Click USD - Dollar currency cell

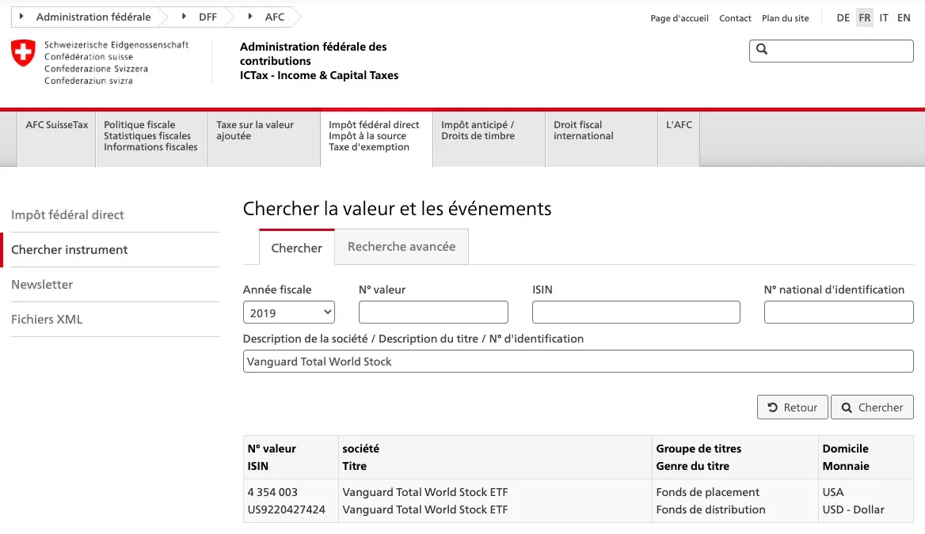coord(853,509)
